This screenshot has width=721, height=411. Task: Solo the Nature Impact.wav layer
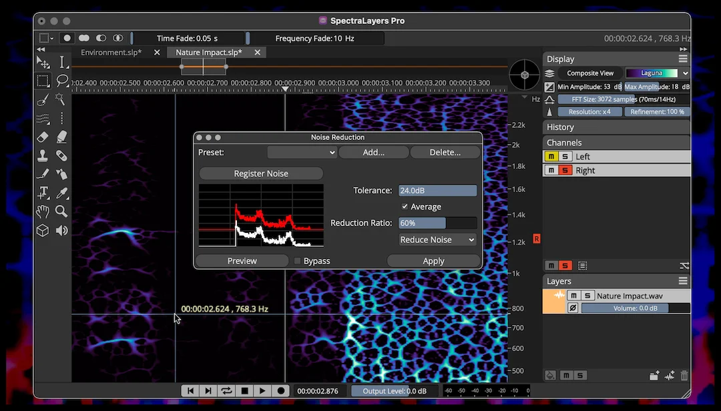(587, 296)
